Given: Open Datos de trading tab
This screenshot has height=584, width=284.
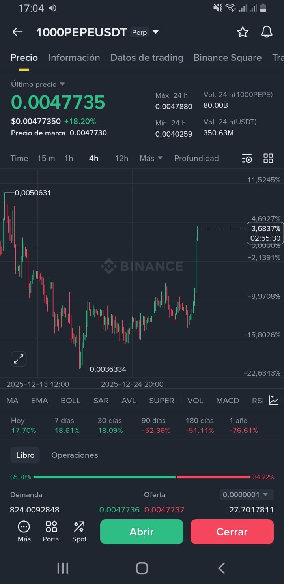Looking at the screenshot, I should [147, 58].
